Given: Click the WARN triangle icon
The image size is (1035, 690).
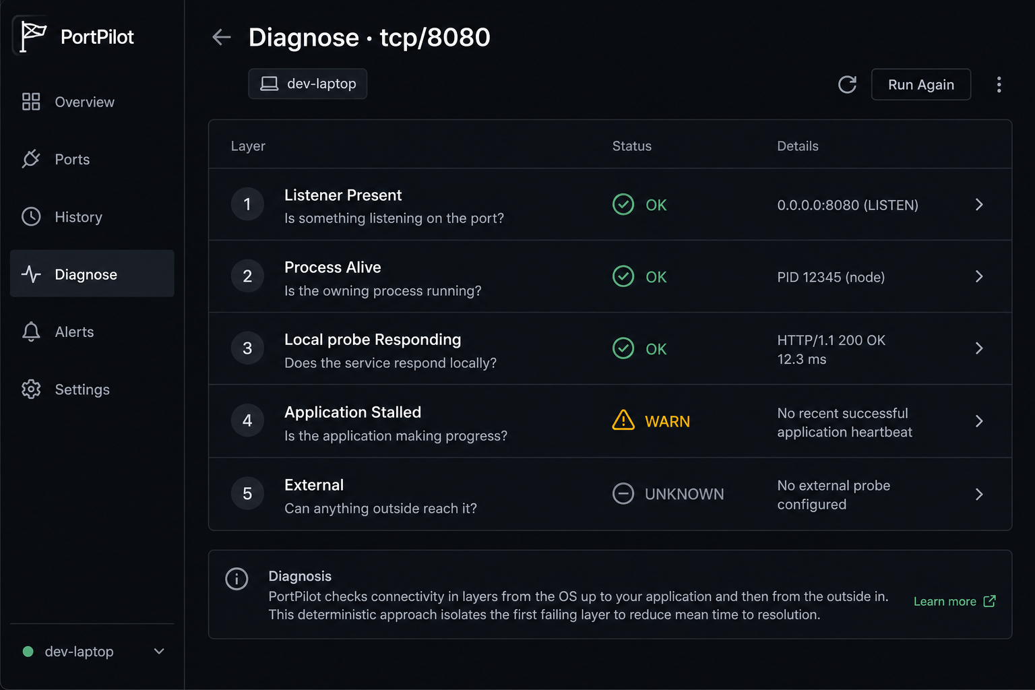Looking at the screenshot, I should [623, 420].
